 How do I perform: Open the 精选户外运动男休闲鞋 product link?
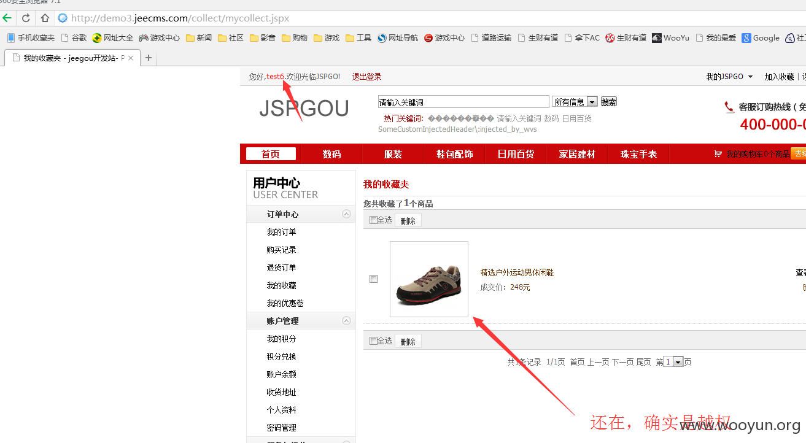point(517,272)
